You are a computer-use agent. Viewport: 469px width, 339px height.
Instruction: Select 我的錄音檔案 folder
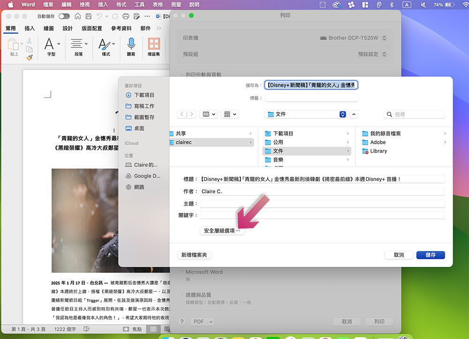click(x=404, y=134)
